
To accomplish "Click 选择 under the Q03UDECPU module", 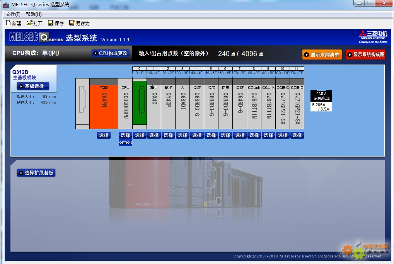I will [x=125, y=135].
